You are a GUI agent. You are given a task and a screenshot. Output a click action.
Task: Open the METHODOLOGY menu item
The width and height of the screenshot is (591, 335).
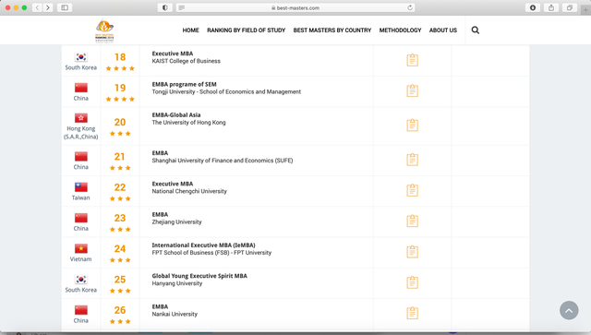400,30
